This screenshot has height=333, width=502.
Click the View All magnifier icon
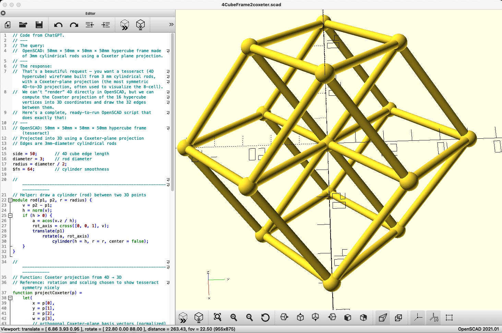tap(217, 318)
